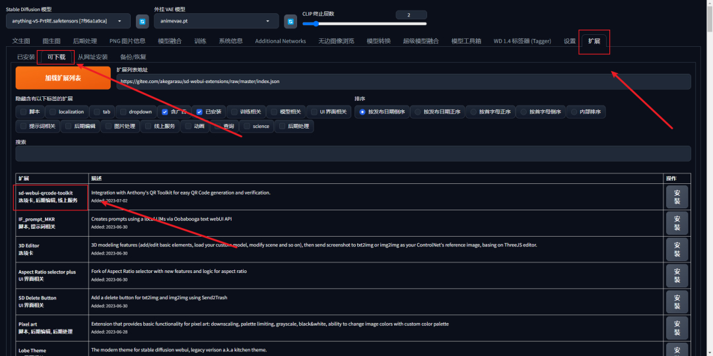Click the Lobe Theme extension name
713x356 pixels.
coord(32,351)
